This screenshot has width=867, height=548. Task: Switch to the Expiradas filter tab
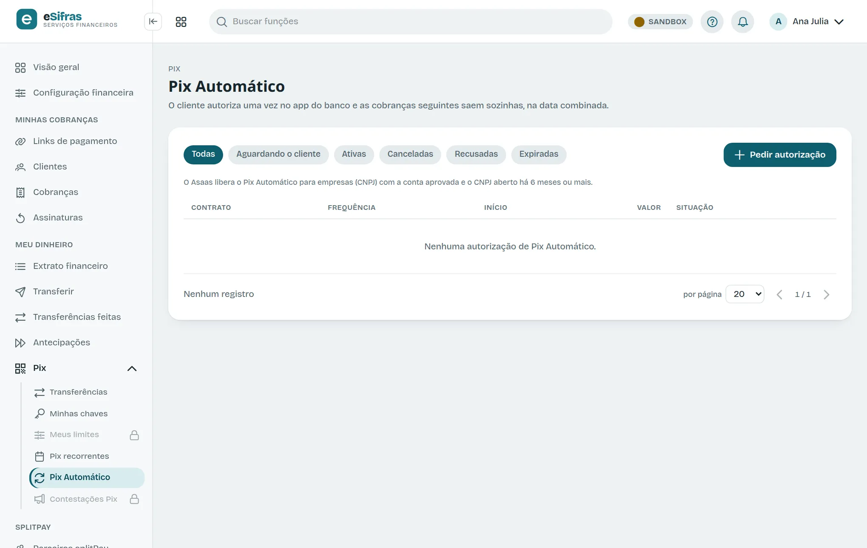(539, 154)
